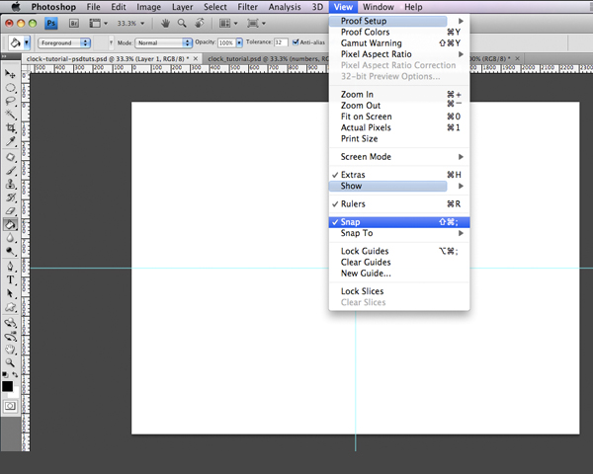Viewport: 593px width, 474px height.
Task: Click the Hand tool in application bar
Action: pos(167,22)
